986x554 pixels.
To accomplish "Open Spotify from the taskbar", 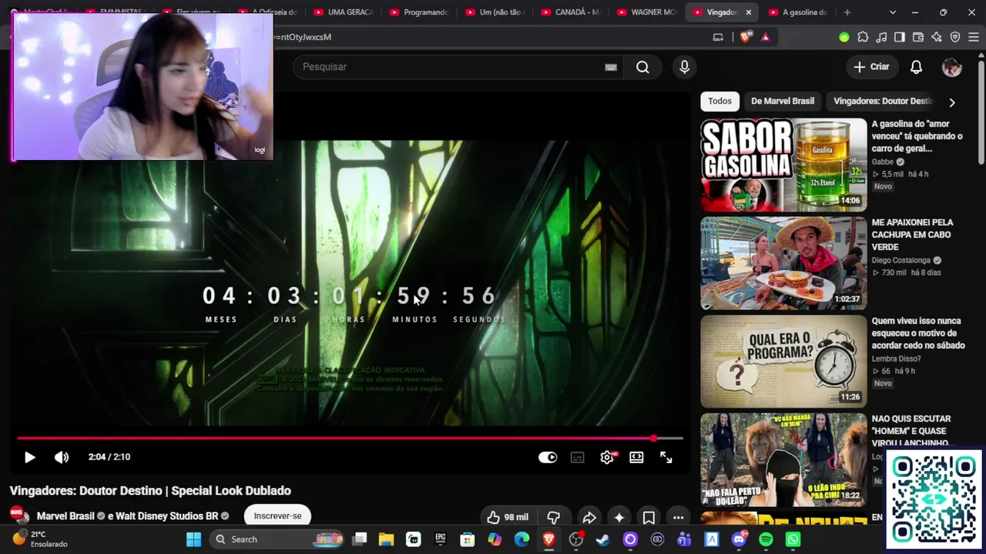I will [766, 539].
